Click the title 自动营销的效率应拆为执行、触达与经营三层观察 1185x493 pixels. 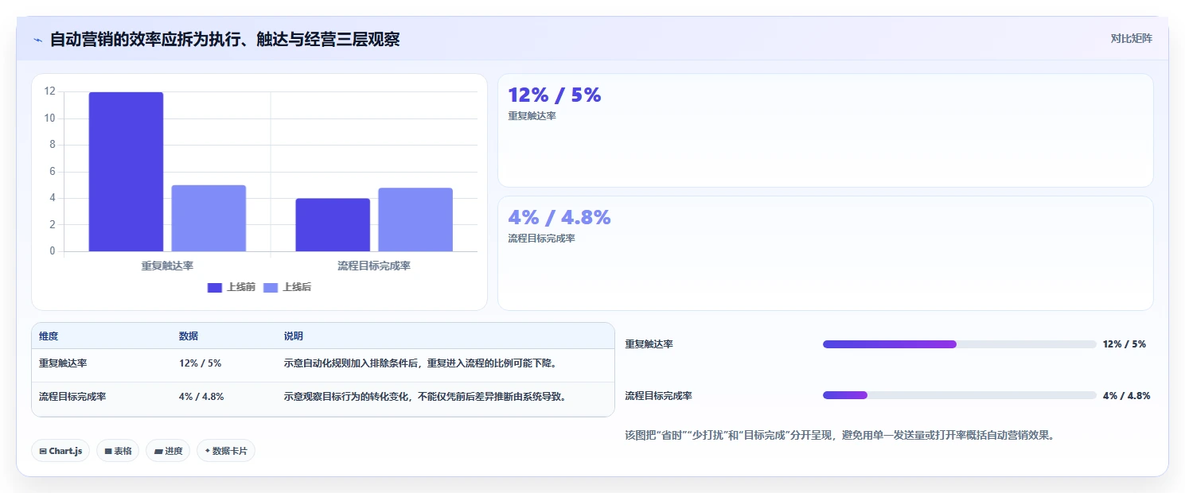[224, 39]
